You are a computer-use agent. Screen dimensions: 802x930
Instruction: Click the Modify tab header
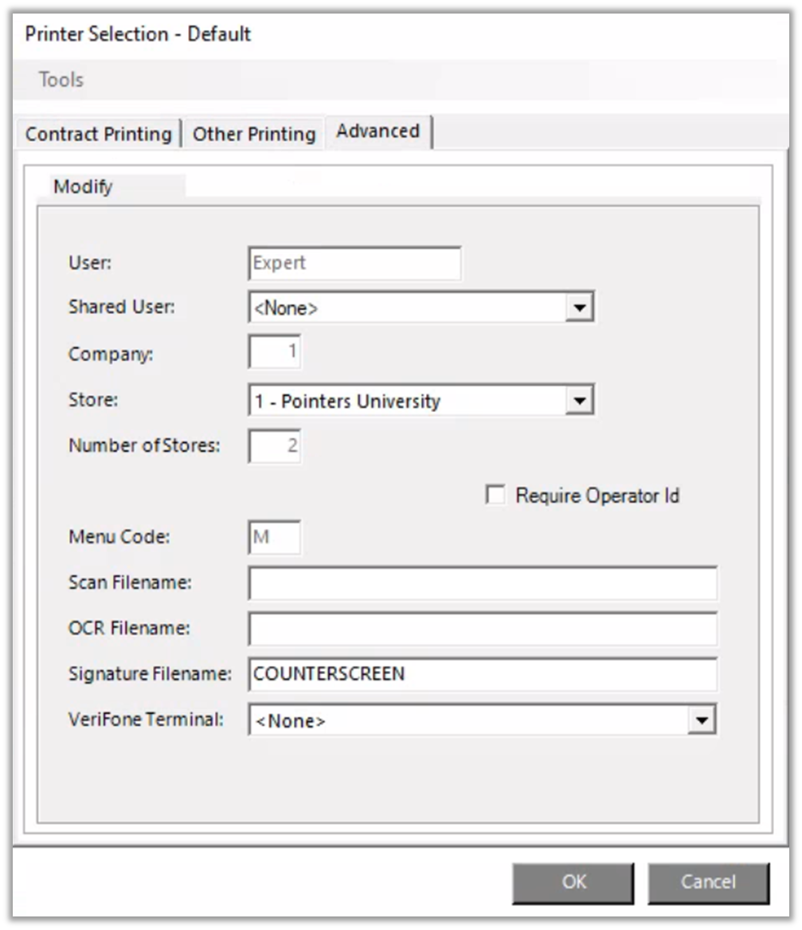[83, 187]
